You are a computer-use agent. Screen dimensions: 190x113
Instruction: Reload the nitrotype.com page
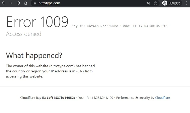point(18,3)
